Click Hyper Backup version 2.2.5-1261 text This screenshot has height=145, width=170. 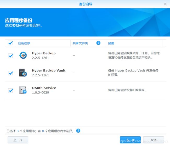(41, 58)
